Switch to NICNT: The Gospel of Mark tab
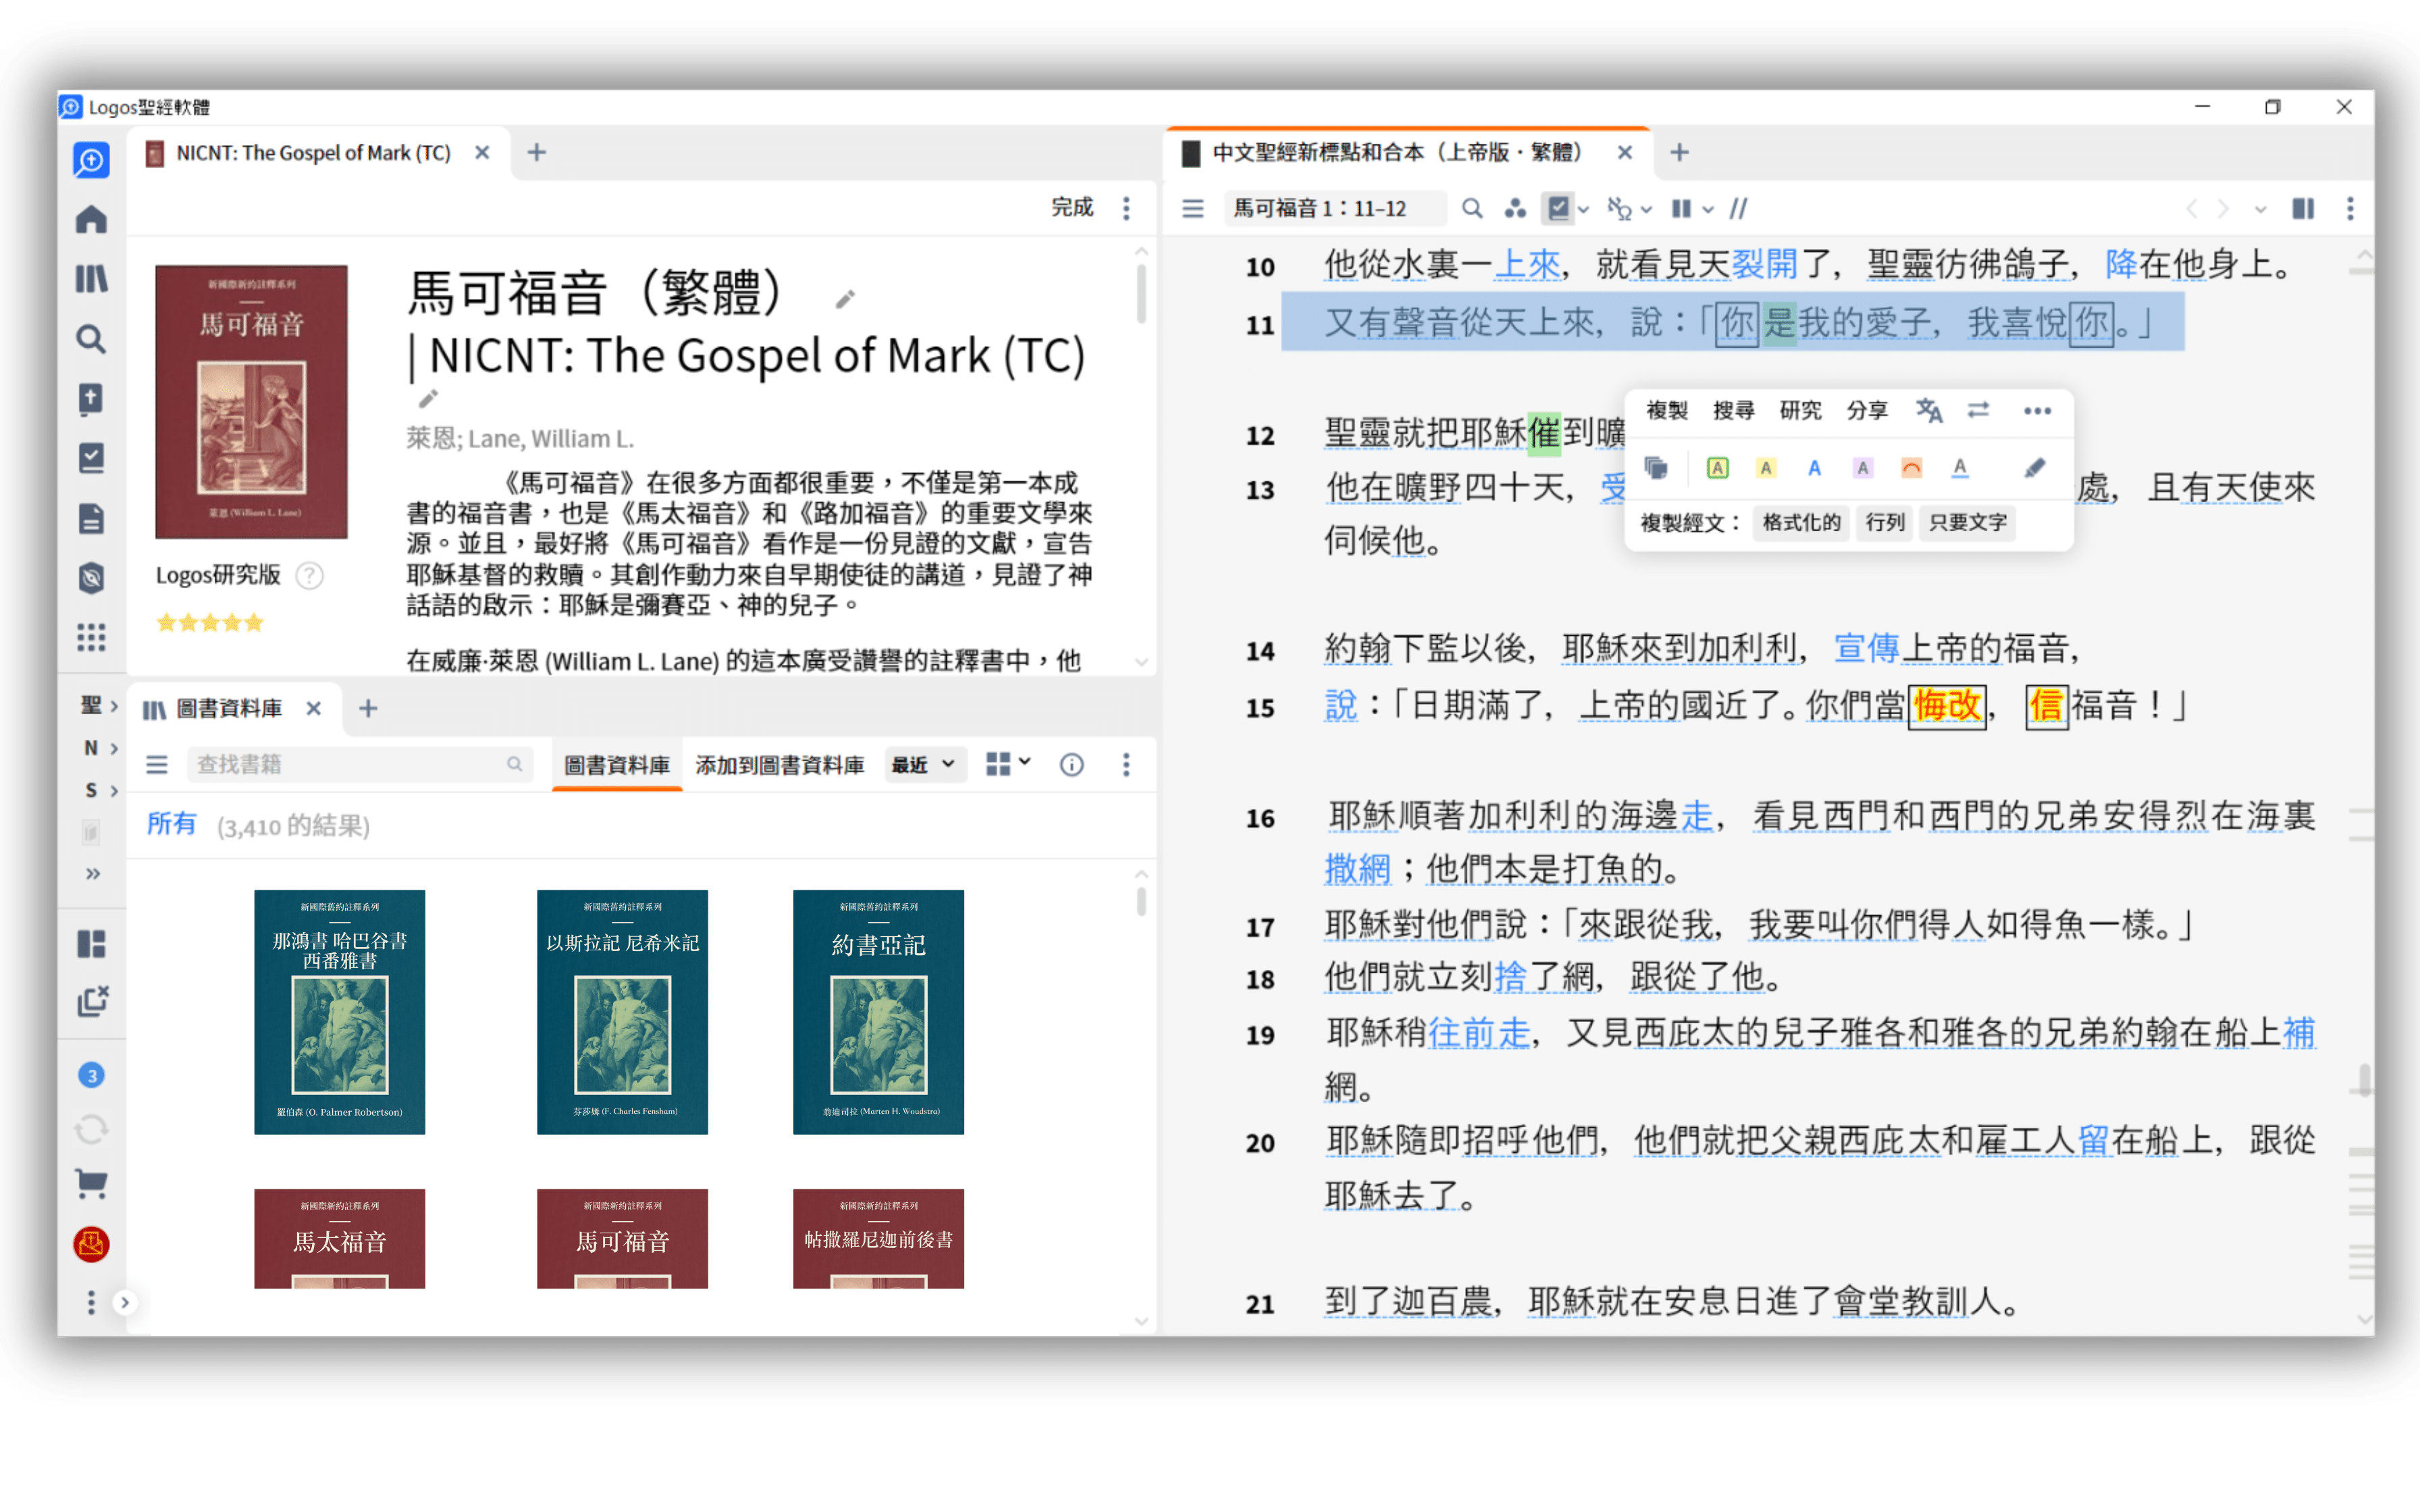 pyautogui.click(x=313, y=152)
